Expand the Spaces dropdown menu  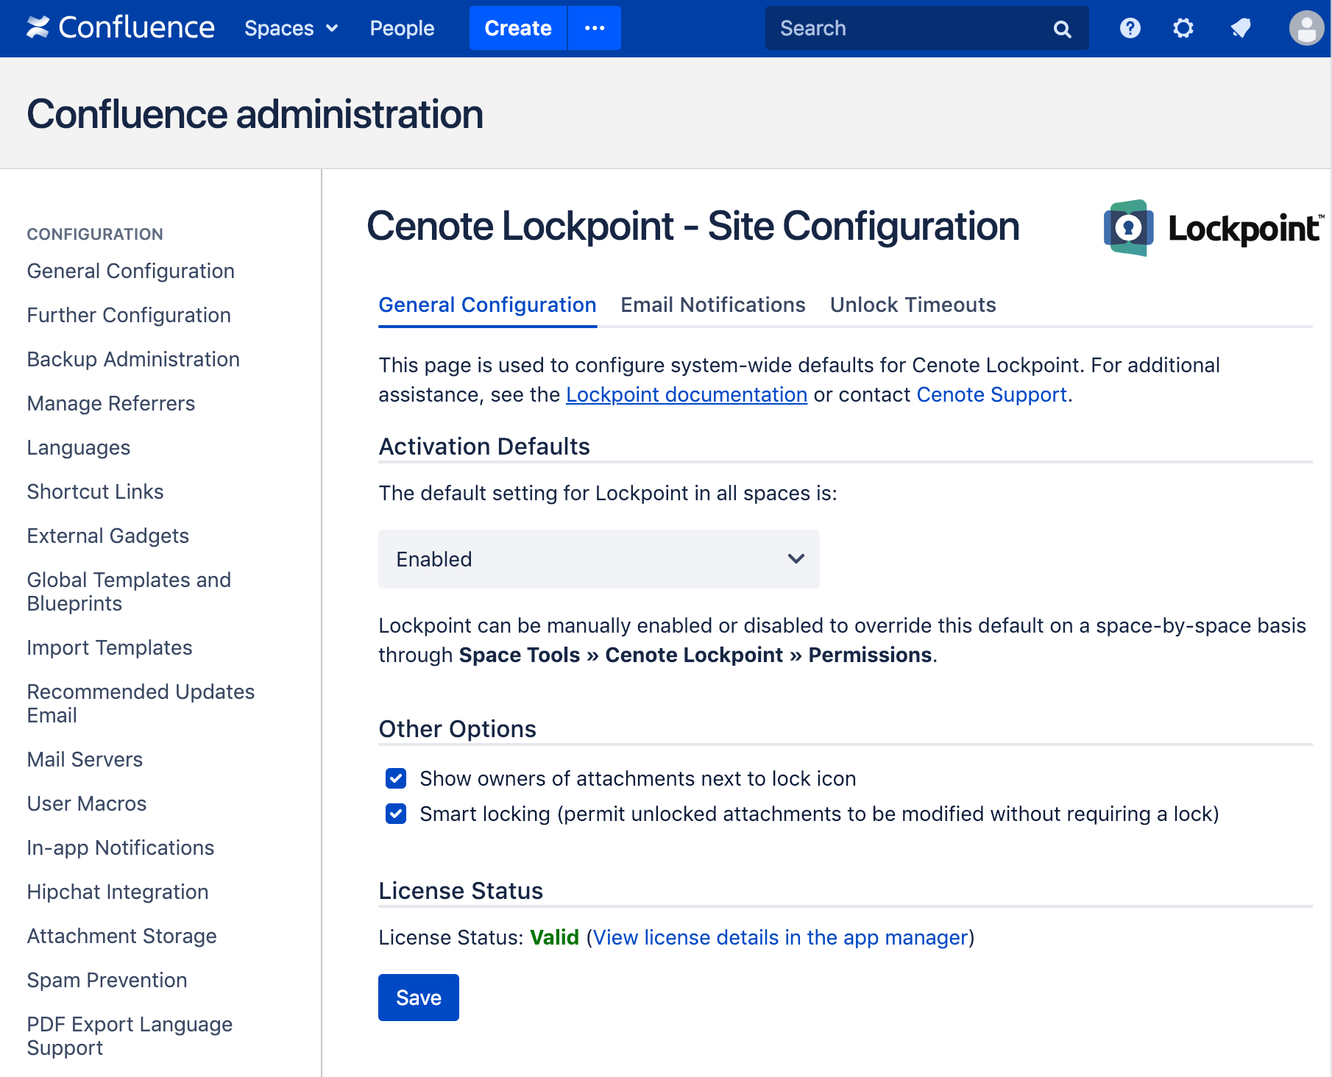point(291,28)
